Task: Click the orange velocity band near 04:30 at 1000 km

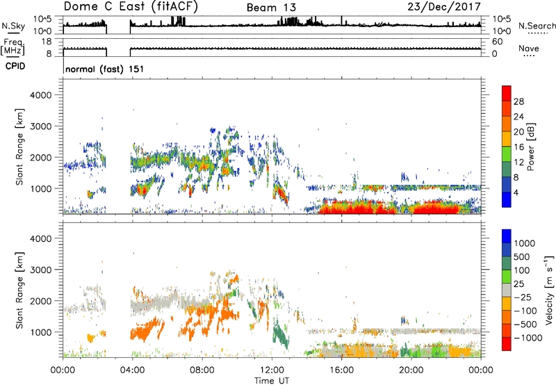Action: 145,330
